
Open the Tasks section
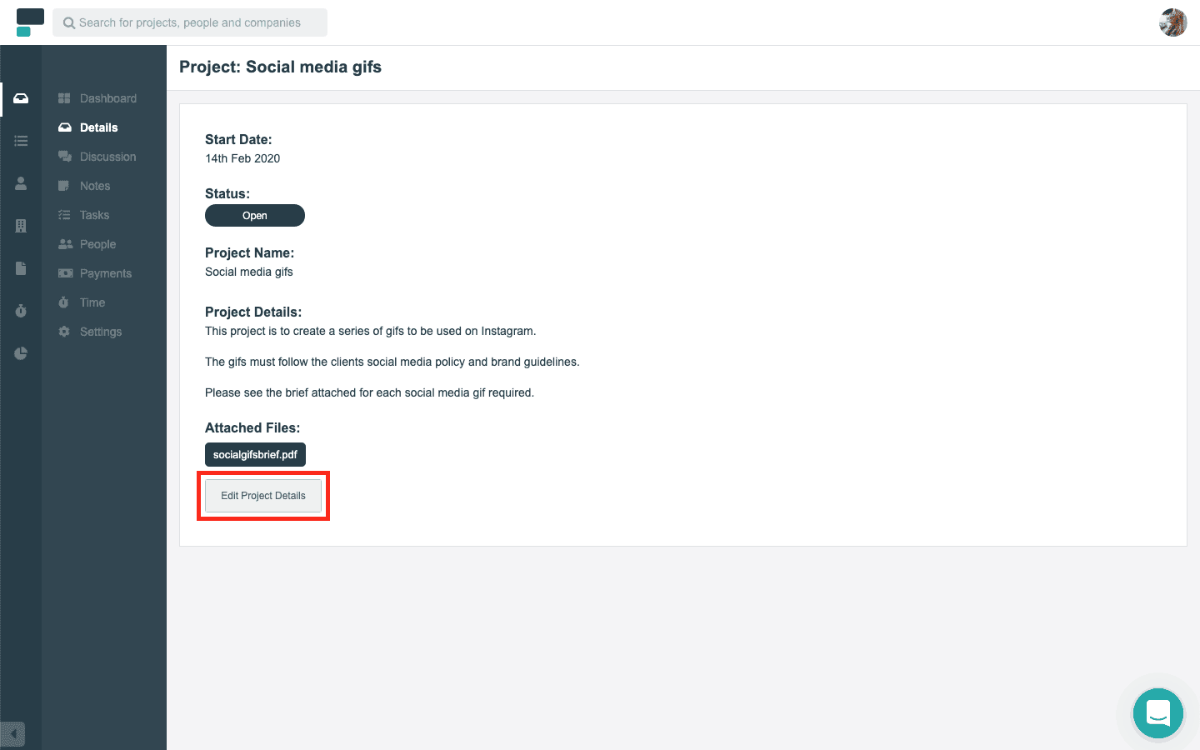[84, 215]
